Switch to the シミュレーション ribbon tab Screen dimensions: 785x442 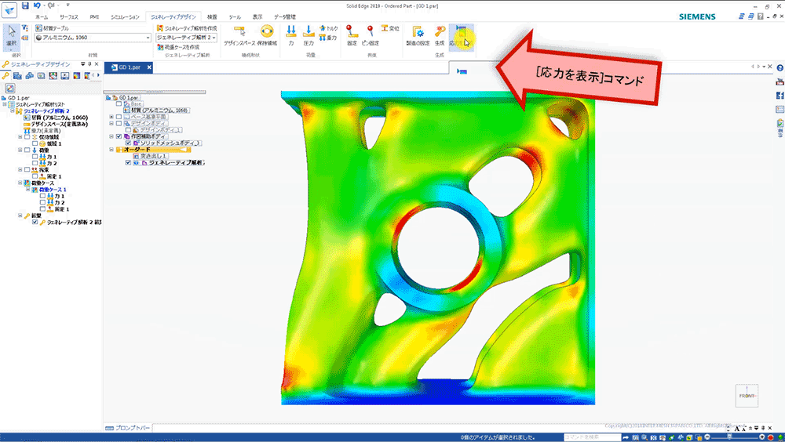point(125,17)
